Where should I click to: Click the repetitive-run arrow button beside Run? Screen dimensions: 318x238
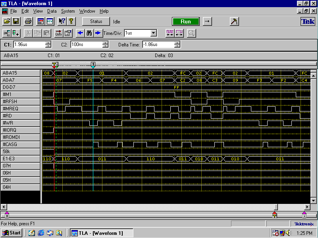click(207, 21)
